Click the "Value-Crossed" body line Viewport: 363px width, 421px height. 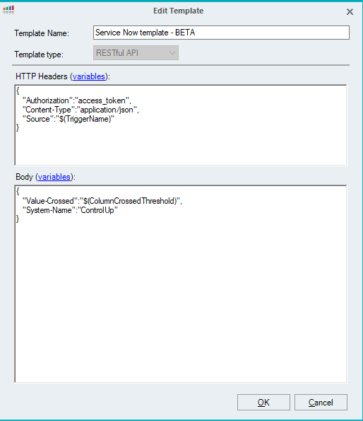pyautogui.click(x=102, y=201)
